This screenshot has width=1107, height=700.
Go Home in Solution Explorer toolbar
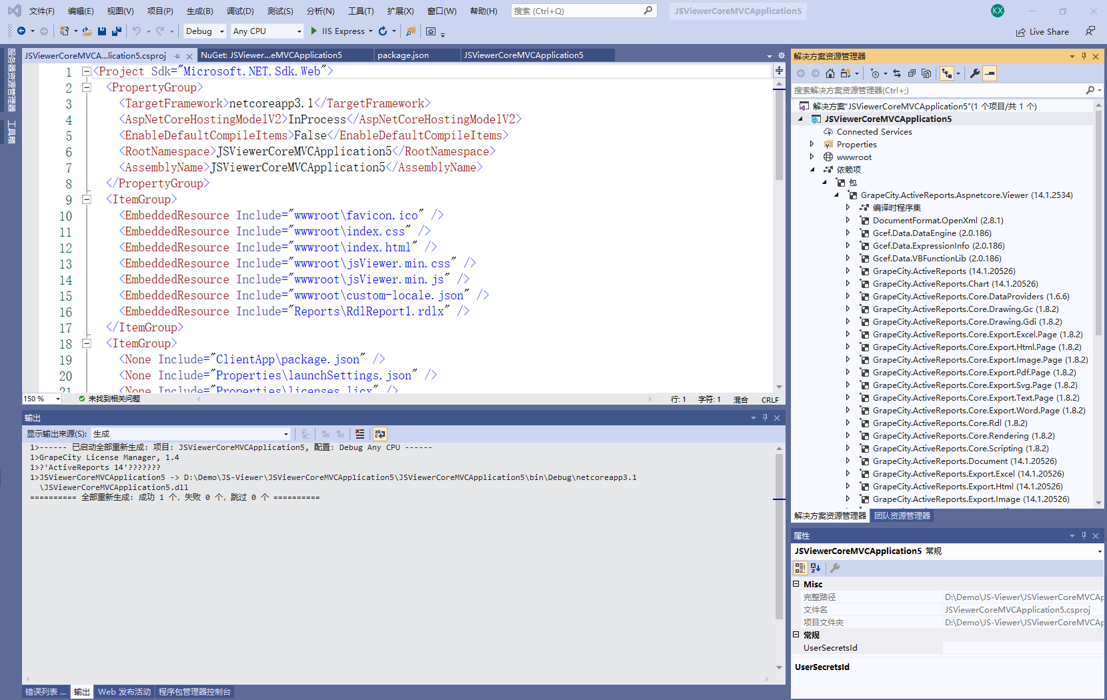click(830, 73)
